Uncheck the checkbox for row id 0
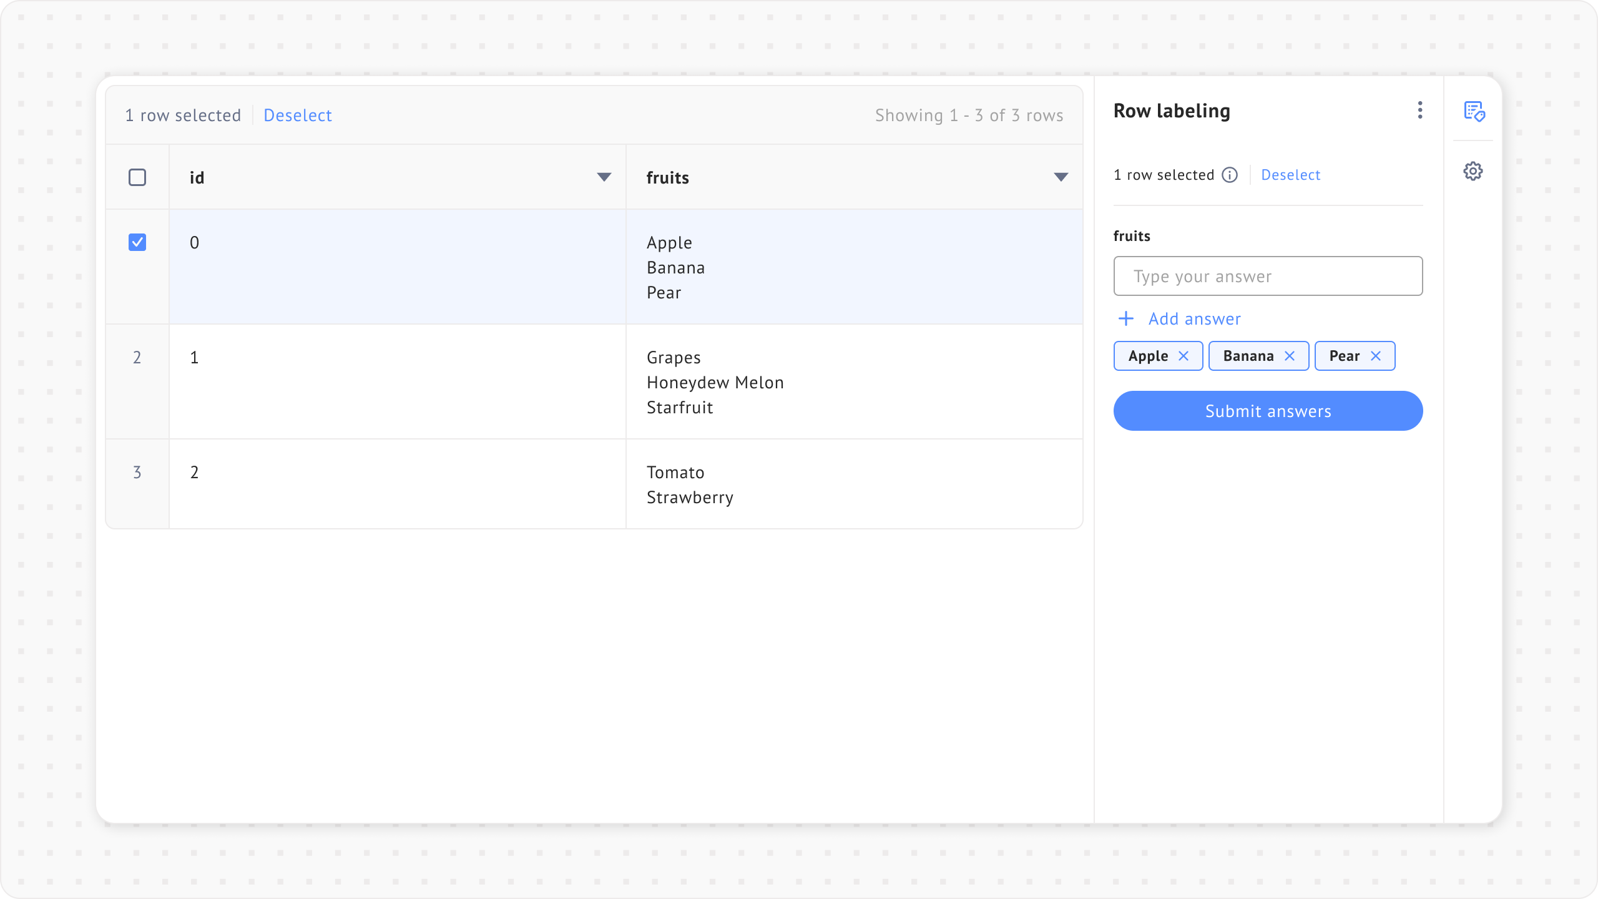The image size is (1598, 899). (x=137, y=242)
